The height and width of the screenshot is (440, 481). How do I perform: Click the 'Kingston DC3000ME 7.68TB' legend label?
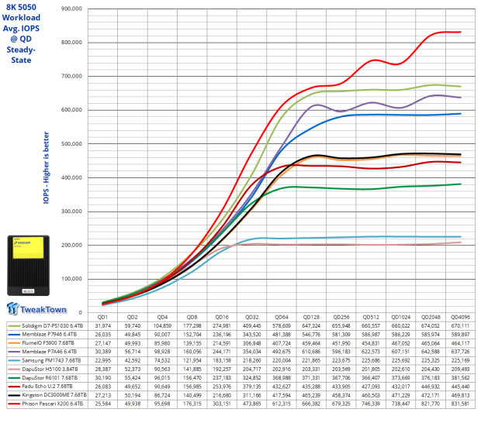54,395
